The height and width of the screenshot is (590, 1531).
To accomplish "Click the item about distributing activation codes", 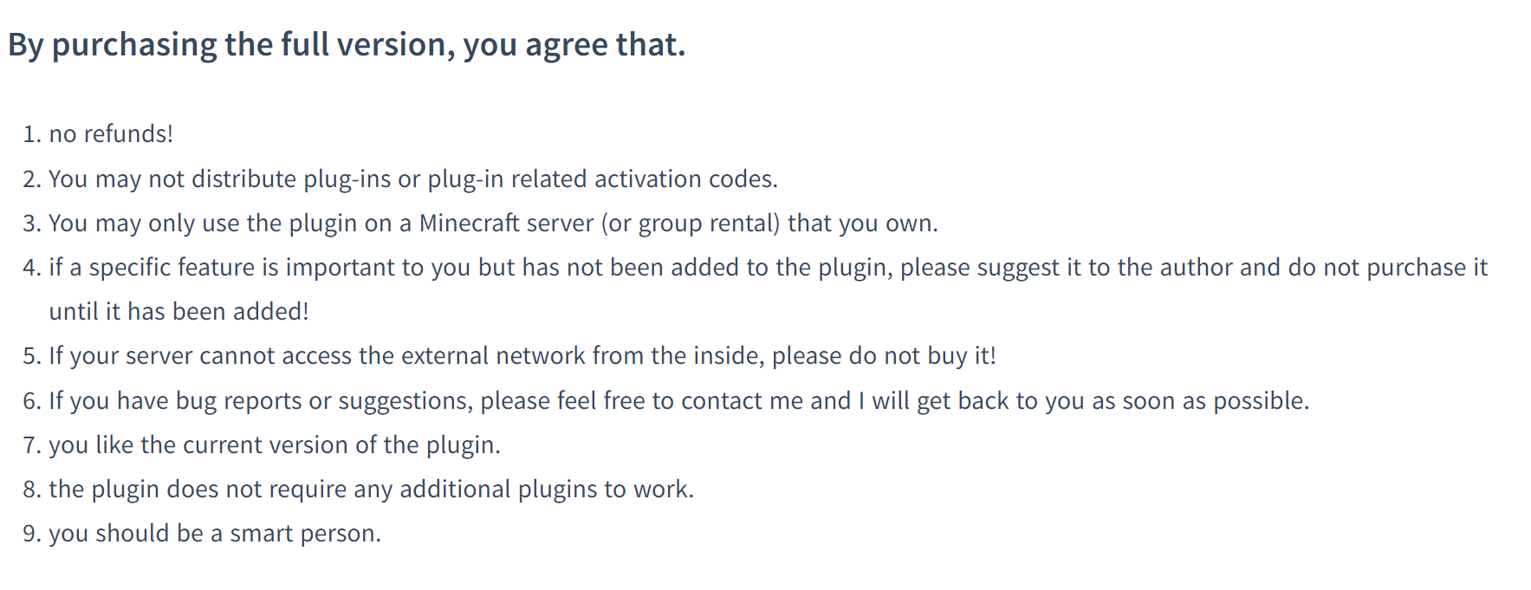I will click(x=413, y=179).
